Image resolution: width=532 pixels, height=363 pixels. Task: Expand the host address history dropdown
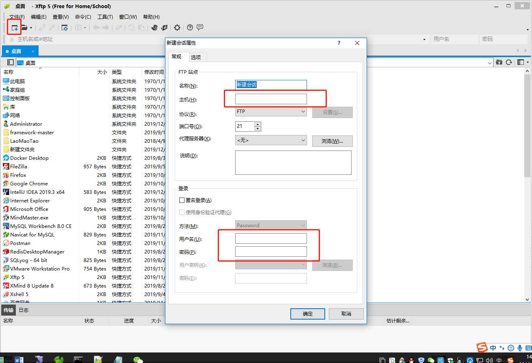tap(425, 39)
